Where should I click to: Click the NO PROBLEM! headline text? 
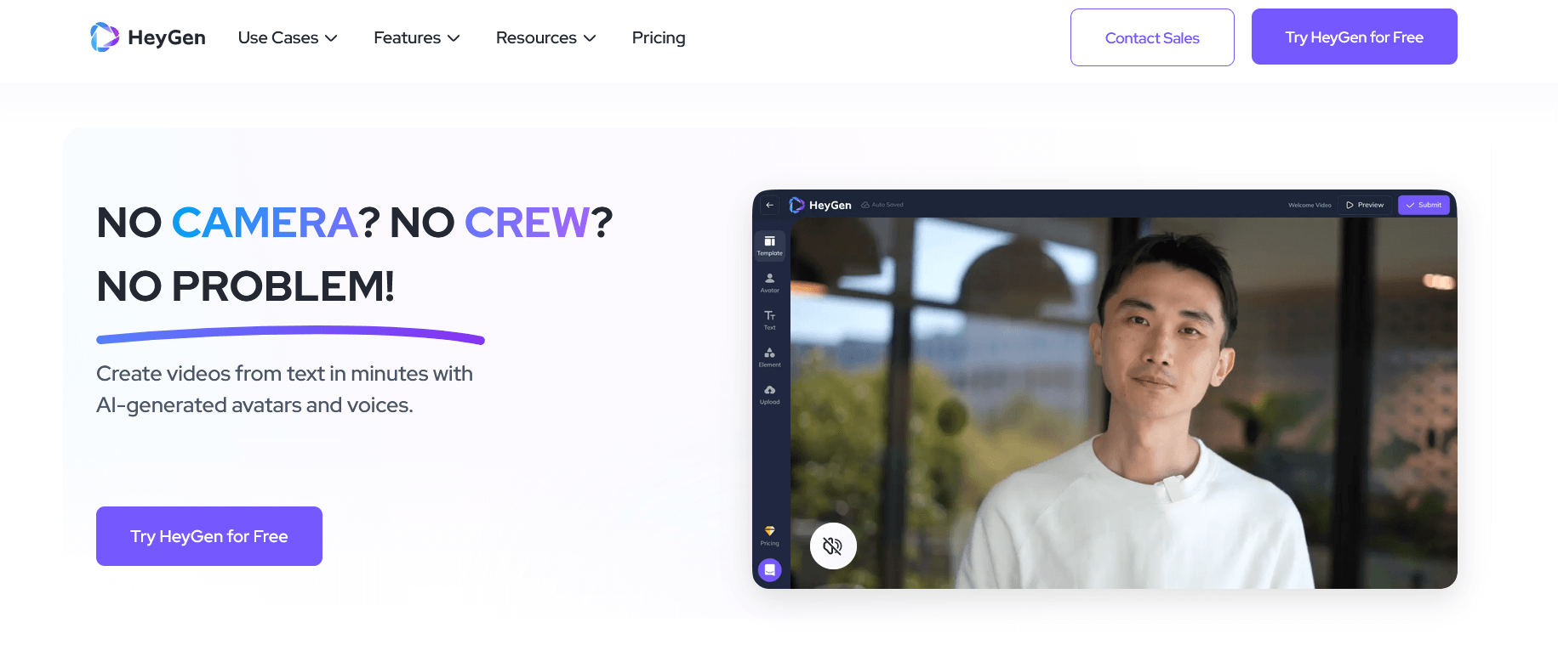[x=245, y=286]
